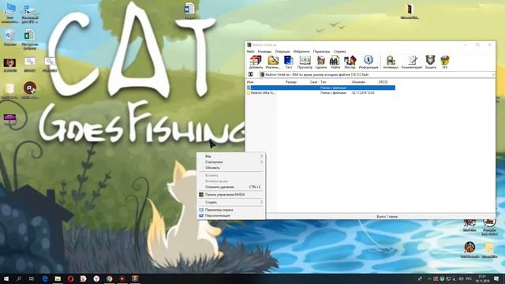
Task: Click the up-one-level icon beside the WinRAR address bar
Action: [251, 74]
